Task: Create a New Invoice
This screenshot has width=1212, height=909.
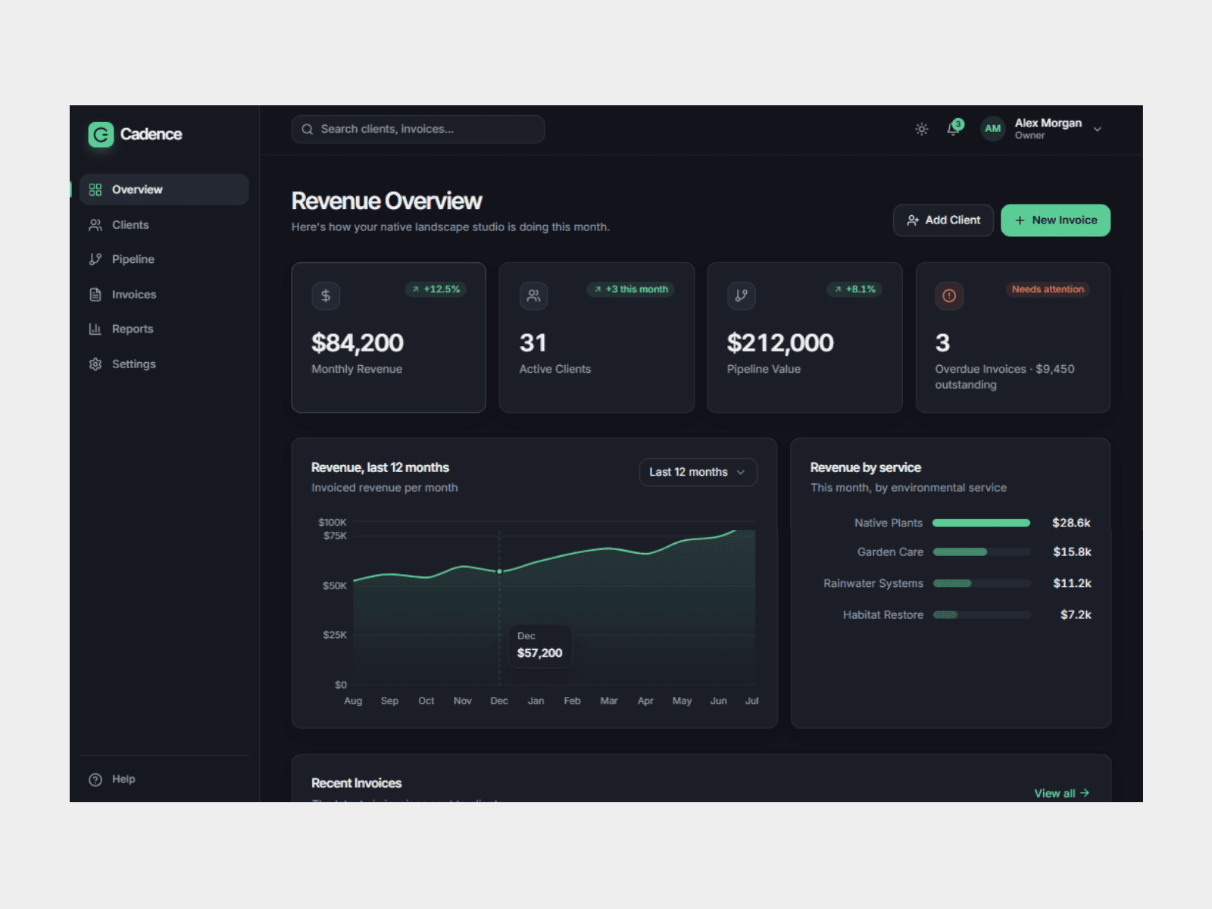Action: tap(1055, 220)
